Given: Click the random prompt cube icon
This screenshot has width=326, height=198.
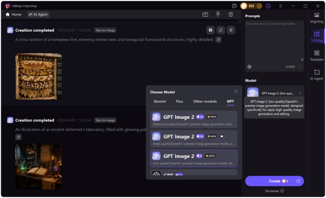Looking at the screenshot, I should click(x=249, y=66).
